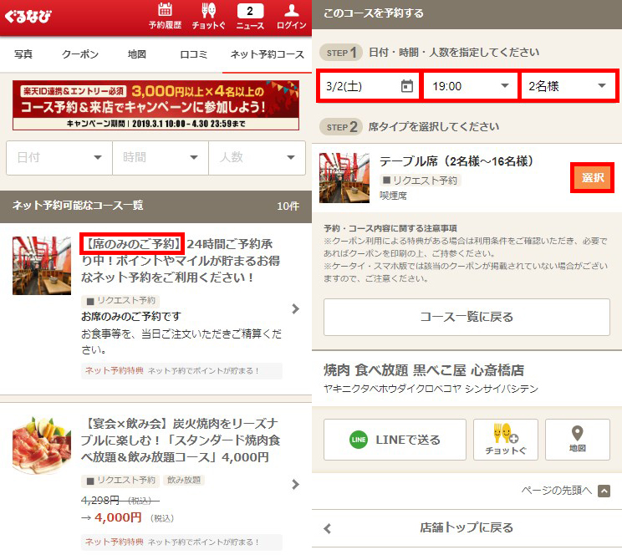Image resolution: width=622 pixels, height=555 pixels.
Task: Click the up-arrow icon beside ページの先頭へ
Action: click(604, 491)
